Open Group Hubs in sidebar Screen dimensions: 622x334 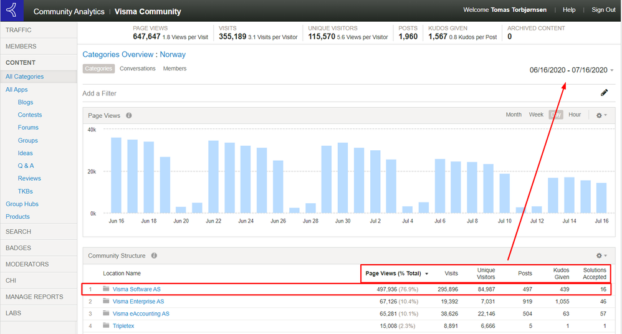pos(22,204)
